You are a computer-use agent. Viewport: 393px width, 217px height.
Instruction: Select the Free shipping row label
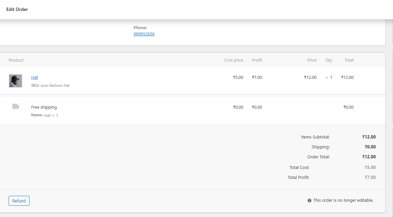click(x=44, y=107)
